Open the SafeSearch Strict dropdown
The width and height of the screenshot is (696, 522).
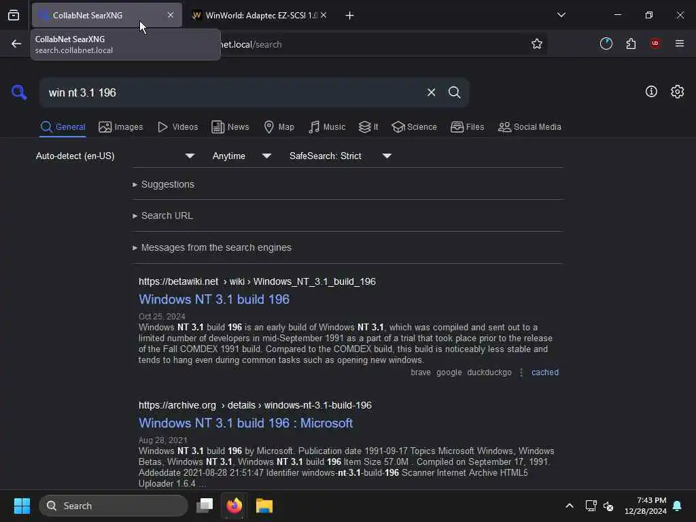[341, 156]
